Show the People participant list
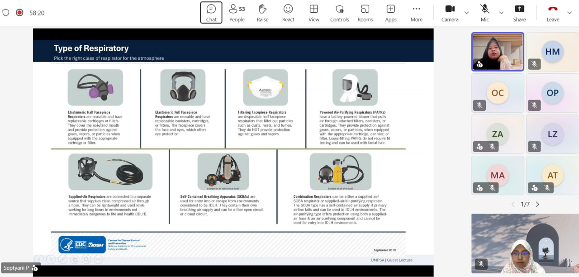The height and width of the screenshot is (277, 579). tap(237, 13)
